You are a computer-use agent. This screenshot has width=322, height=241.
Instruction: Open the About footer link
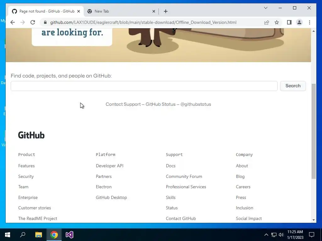coord(242,166)
